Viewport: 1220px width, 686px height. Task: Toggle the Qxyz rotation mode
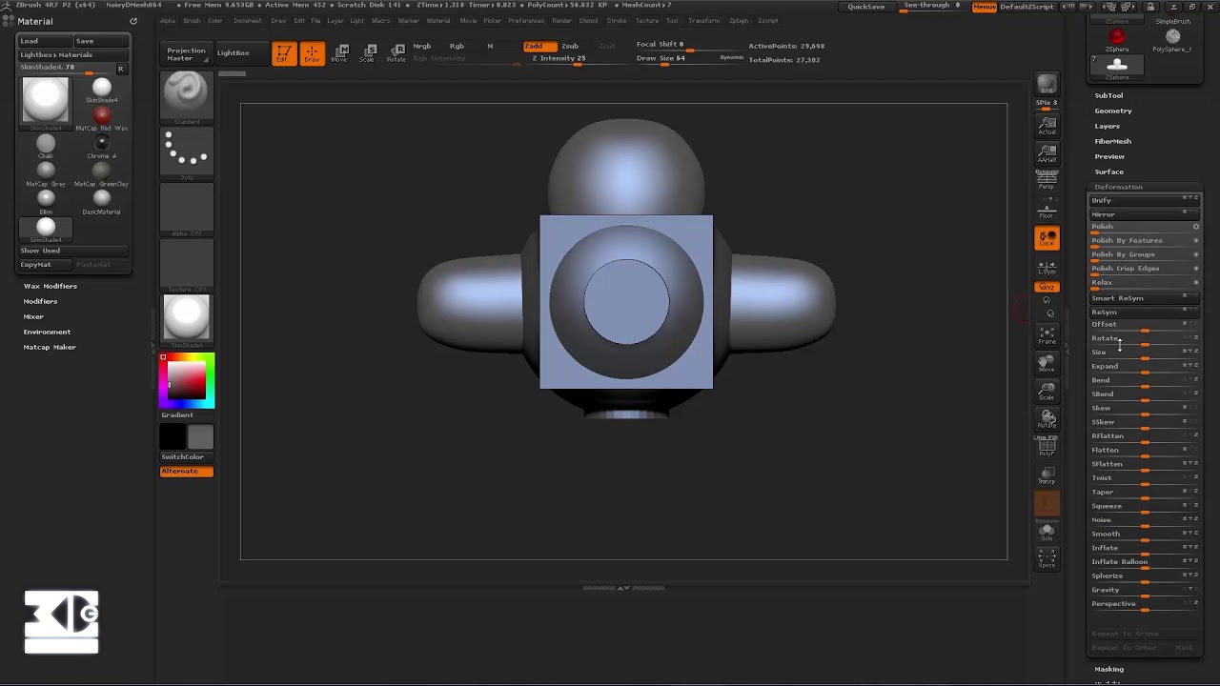click(x=1047, y=287)
